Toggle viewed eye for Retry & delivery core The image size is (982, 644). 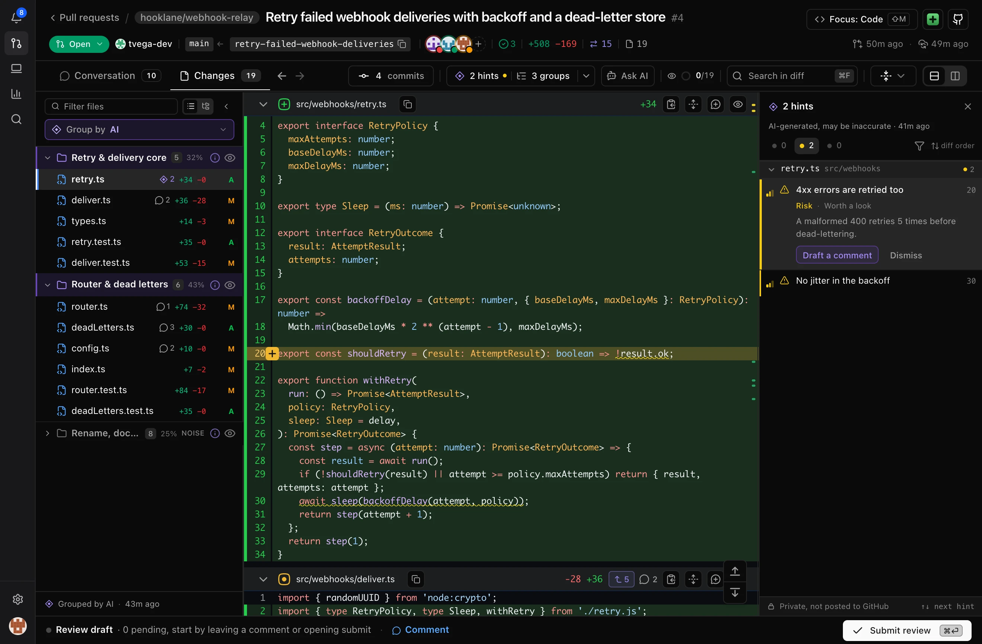tap(230, 158)
